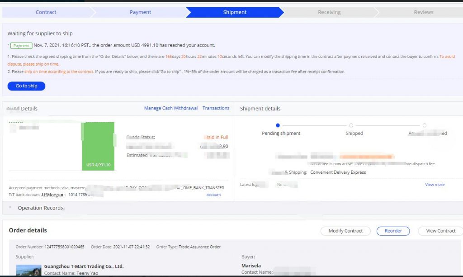Open Manage Cash Withdrawal link
This screenshot has height=277, width=463.
coord(170,108)
